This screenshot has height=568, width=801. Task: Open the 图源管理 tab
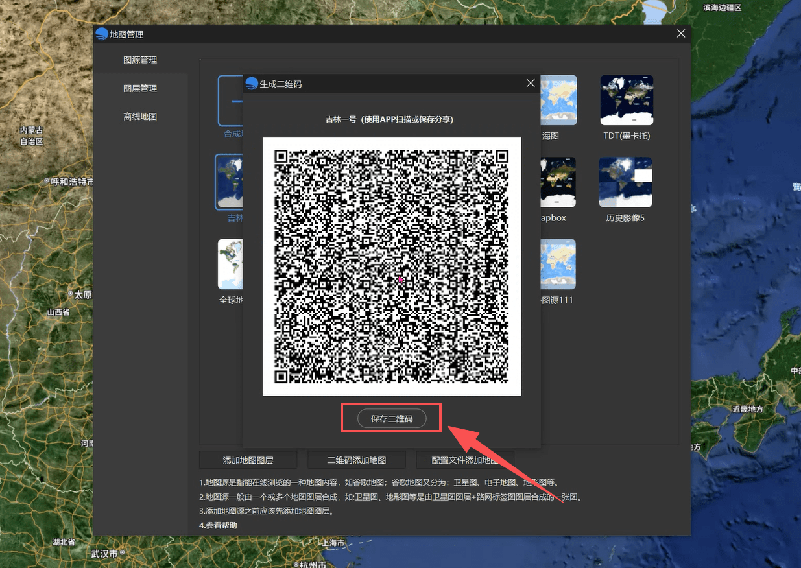(140, 60)
